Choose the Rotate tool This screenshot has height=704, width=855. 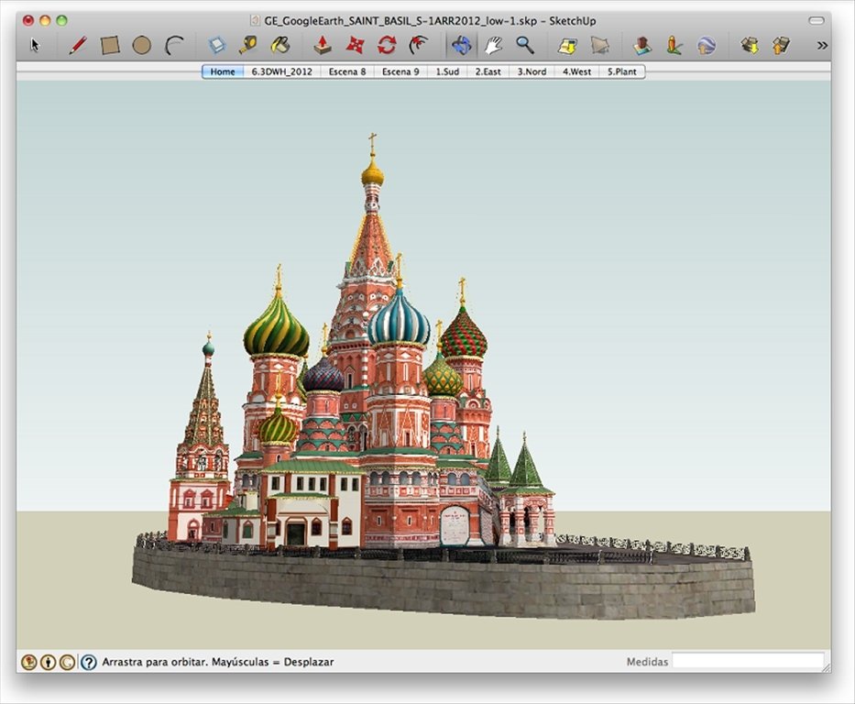click(387, 45)
